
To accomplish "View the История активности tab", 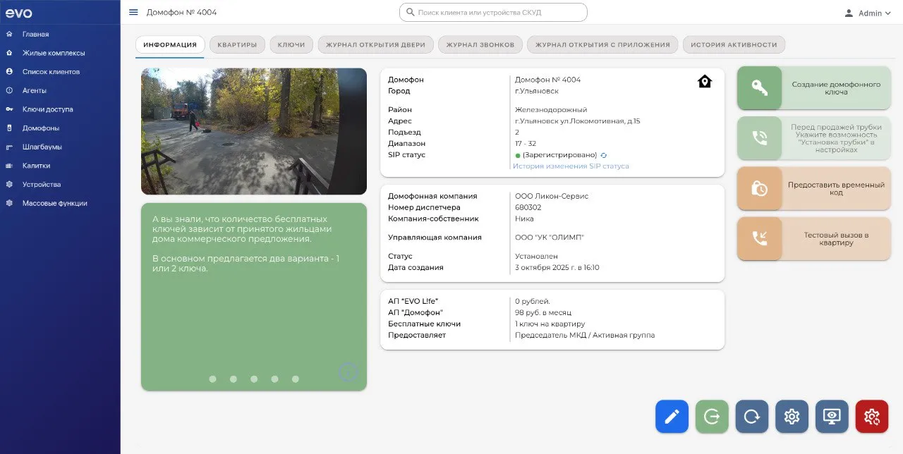I will (x=734, y=44).
